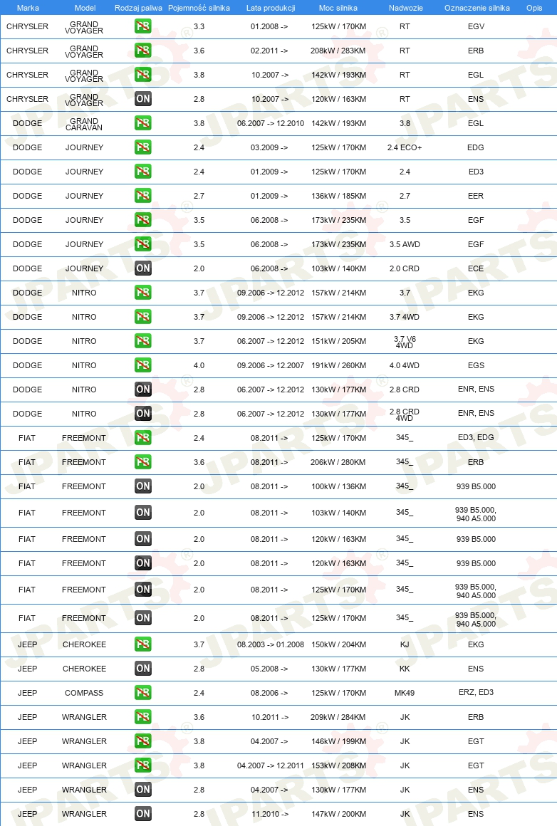Click the Model column header

coord(85,8)
